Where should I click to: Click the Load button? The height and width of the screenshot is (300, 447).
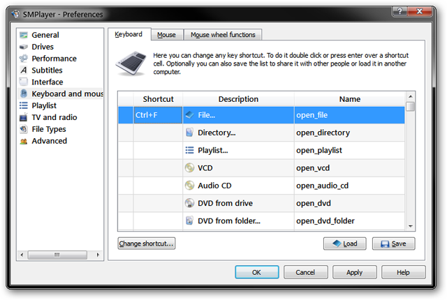point(344,243)
